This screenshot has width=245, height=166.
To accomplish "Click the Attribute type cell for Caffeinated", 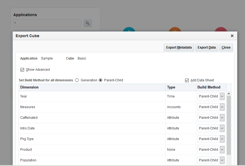I will 181,118.
